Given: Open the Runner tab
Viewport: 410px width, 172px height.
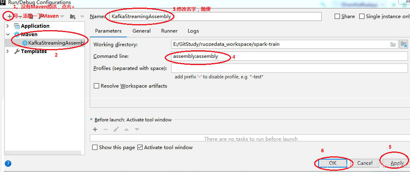Looking at the screenshot, I should (x=169, y=31).
